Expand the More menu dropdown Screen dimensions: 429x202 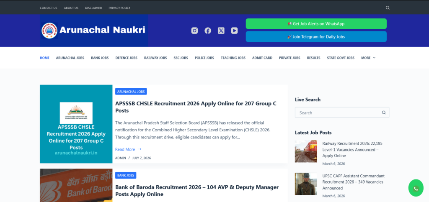tap(368, 58)
